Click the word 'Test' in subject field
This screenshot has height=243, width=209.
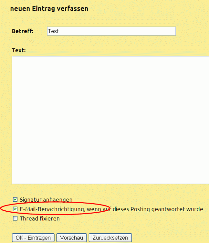click(53, 31)
